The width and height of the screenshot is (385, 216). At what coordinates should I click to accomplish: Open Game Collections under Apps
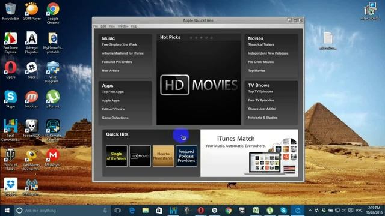coord(115,118)
